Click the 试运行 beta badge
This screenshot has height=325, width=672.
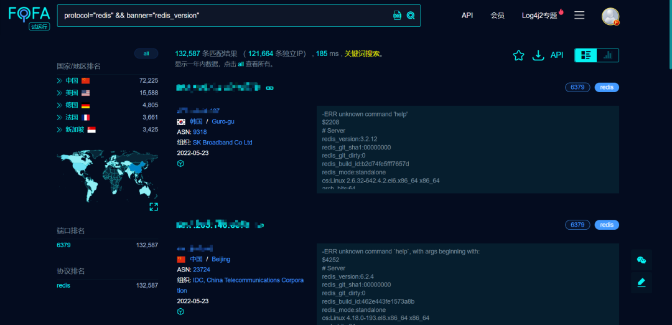click(39, 27)
